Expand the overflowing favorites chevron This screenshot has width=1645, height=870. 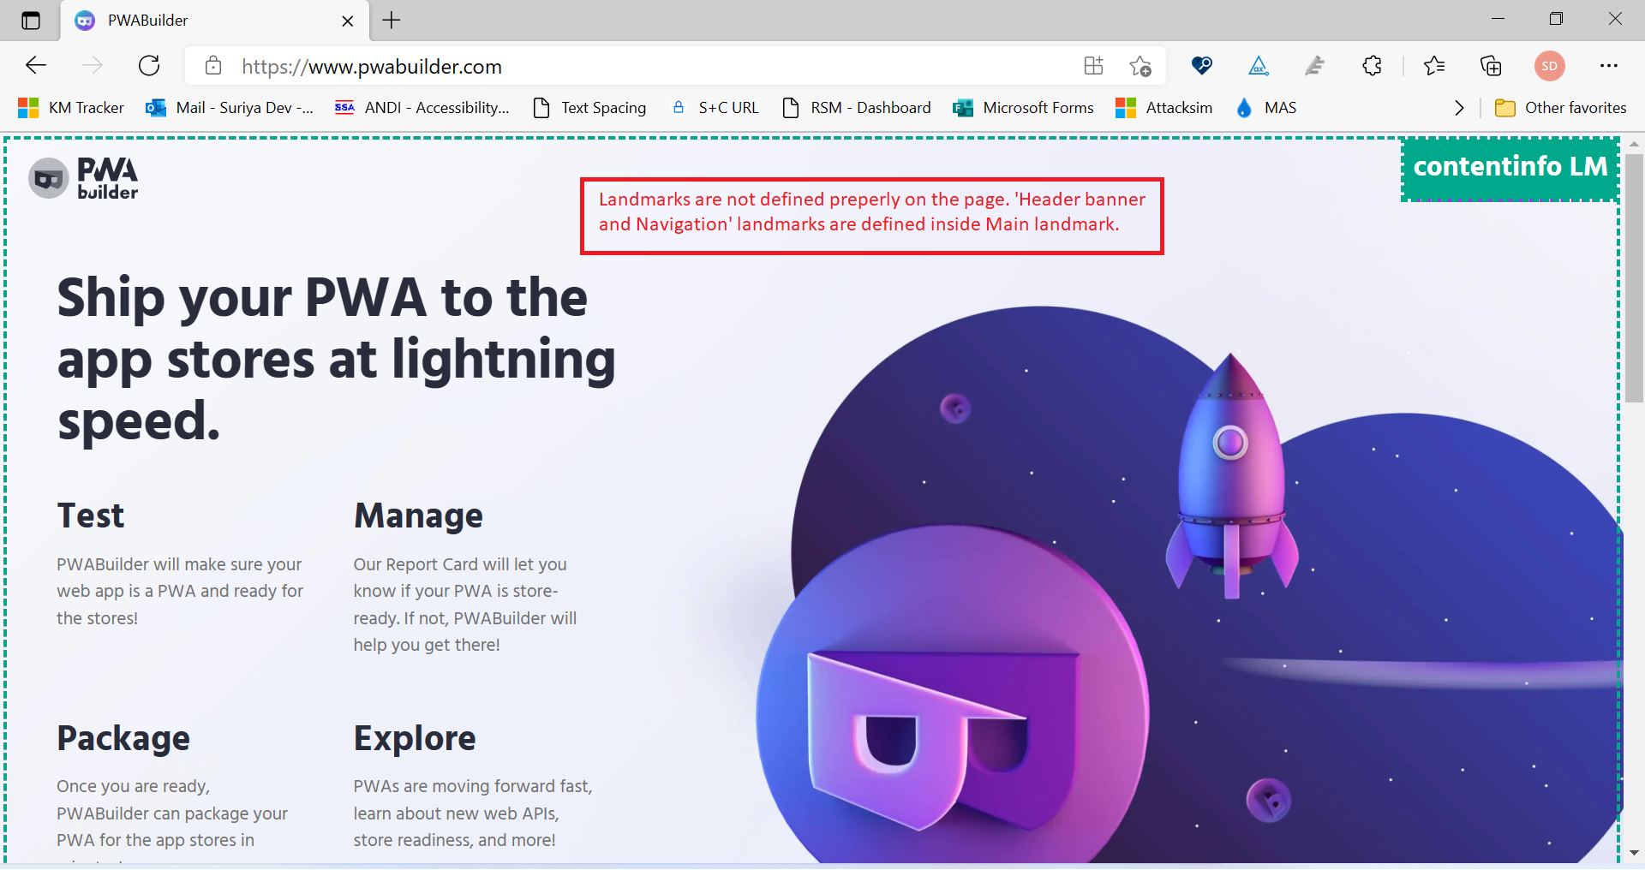click(x=1458, y=108)
